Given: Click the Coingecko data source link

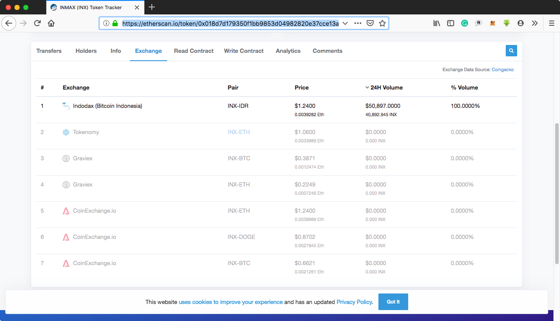Looking at the screenshot, I should tap(503, 69).
